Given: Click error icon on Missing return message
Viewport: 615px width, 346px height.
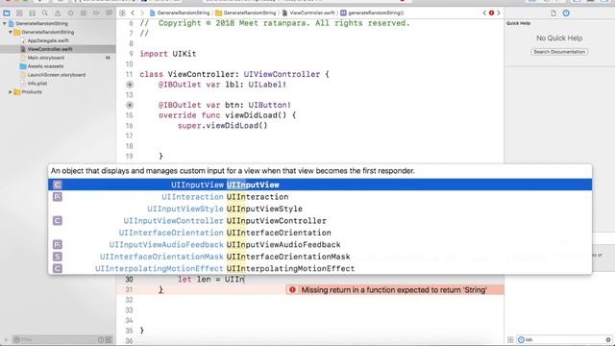Looking at the screenshot, I should click(x=292, y=290).
